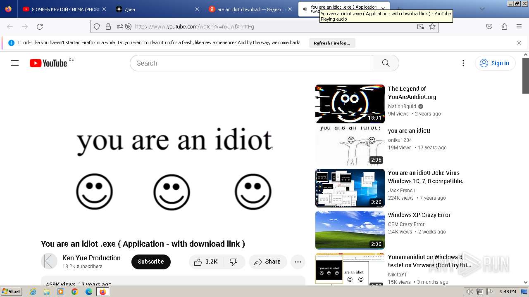This screenshot has height=297, width=529.
Task: Open Windows Explorer folder in taskbar
Action: coord(47,292)
